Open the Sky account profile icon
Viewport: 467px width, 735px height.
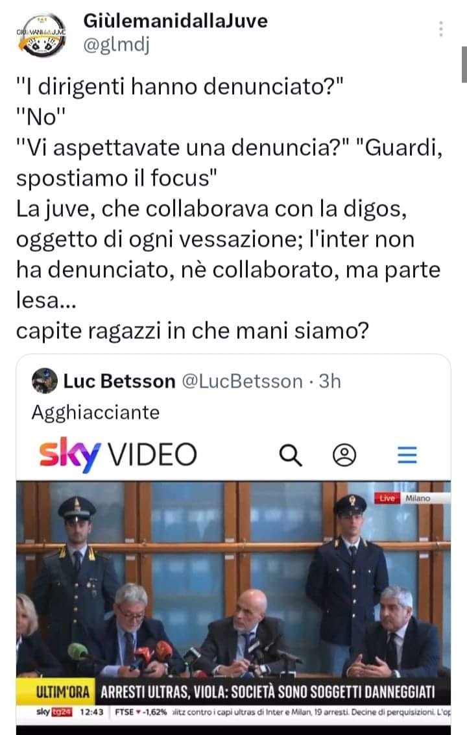(x=344, y=455)
